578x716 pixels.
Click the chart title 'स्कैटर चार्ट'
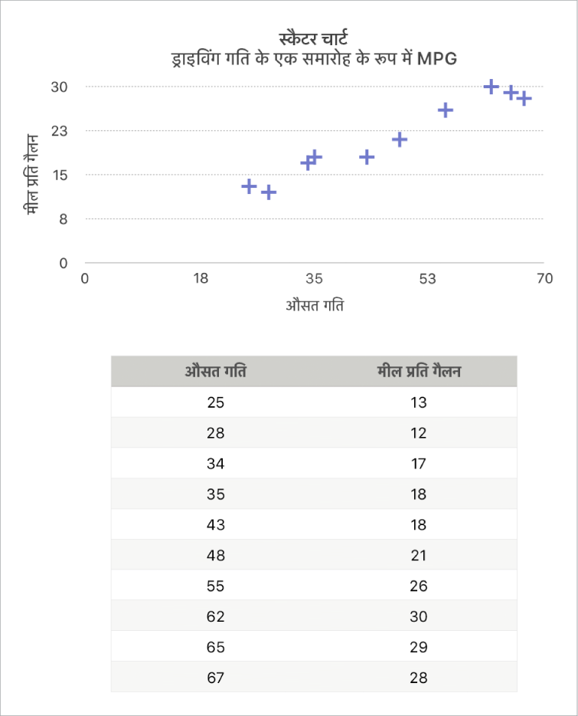coord(315,38)
